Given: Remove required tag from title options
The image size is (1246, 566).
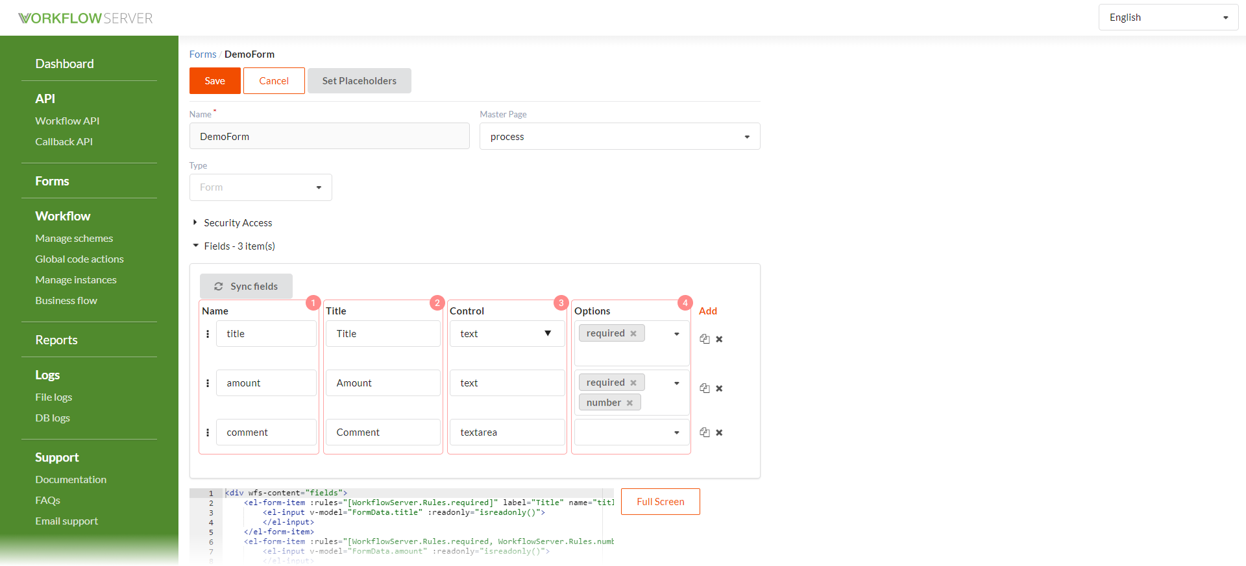Looking at the screenshot, I should point(633,333).
